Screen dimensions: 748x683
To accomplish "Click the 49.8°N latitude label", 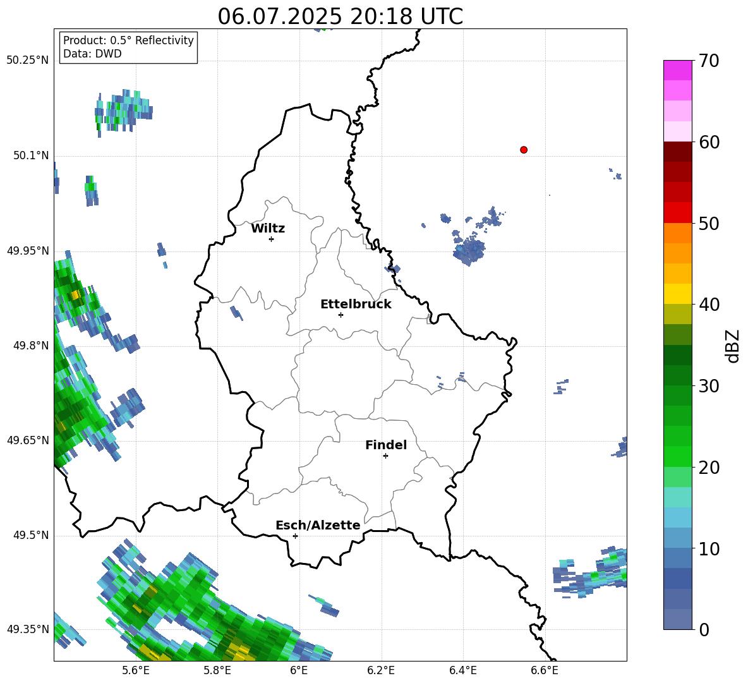I will click(x=30, y=346).
